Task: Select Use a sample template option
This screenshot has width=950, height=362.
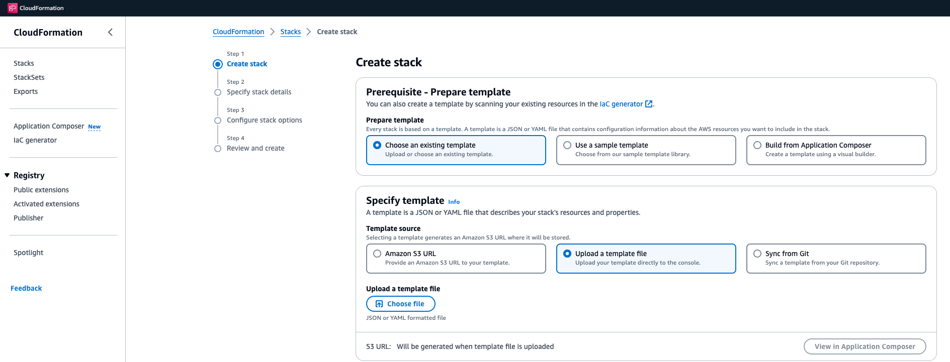Action: coord(646,150)
